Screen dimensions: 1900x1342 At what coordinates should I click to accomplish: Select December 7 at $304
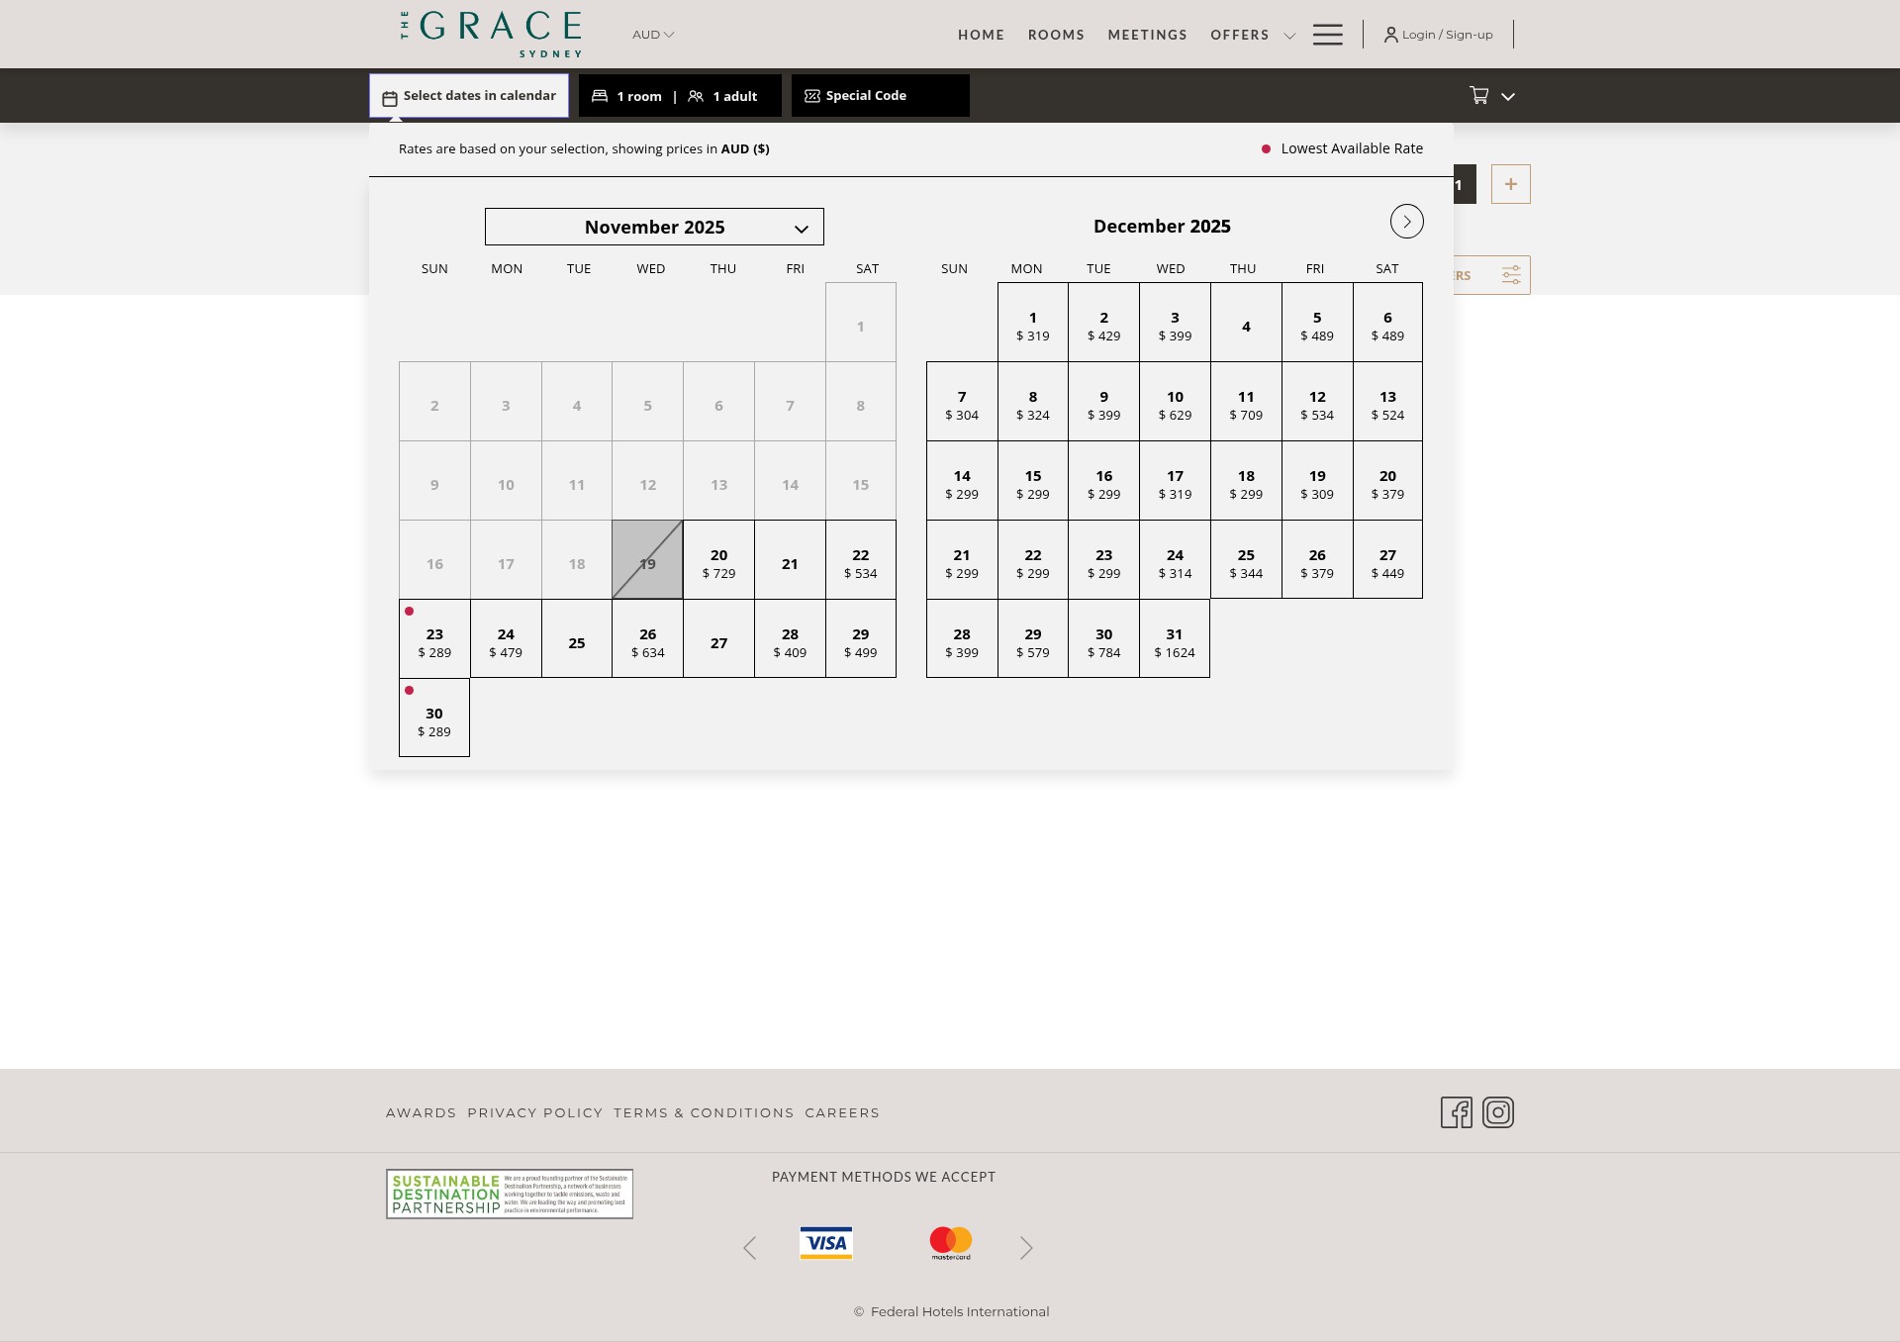click(962, 401)
